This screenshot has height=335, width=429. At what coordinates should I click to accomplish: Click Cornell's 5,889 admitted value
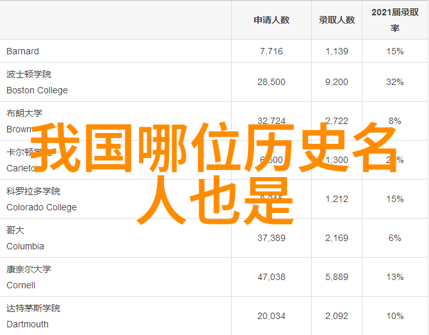tap(336, 277)
